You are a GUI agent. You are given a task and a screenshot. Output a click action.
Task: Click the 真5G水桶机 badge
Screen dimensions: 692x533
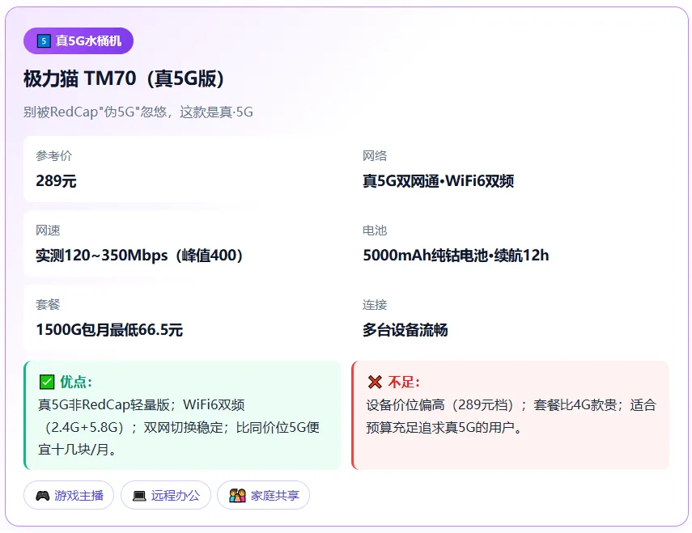79,41
